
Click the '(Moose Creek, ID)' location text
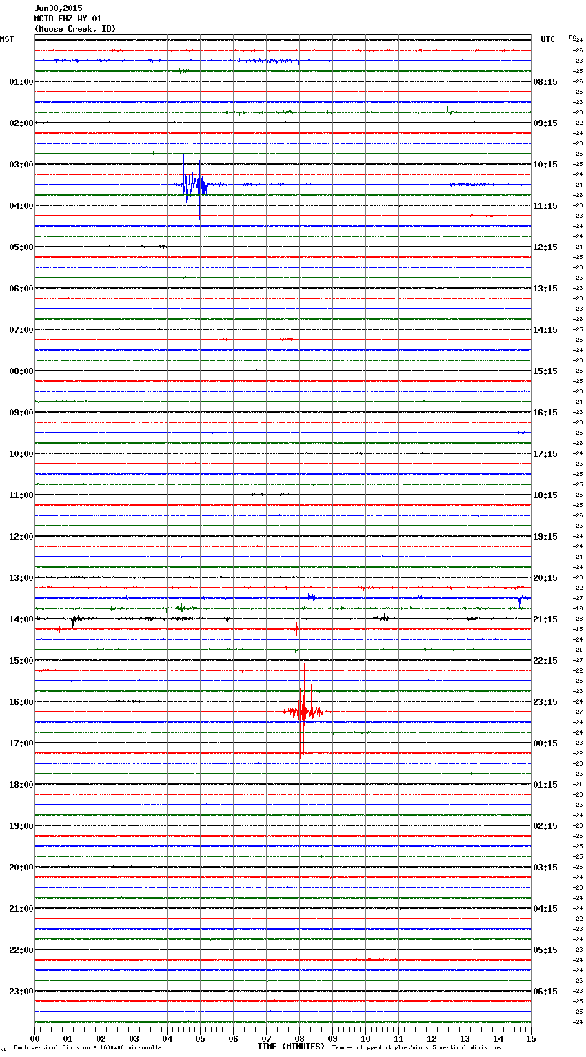pyautogui.click(x=75, y=29)
